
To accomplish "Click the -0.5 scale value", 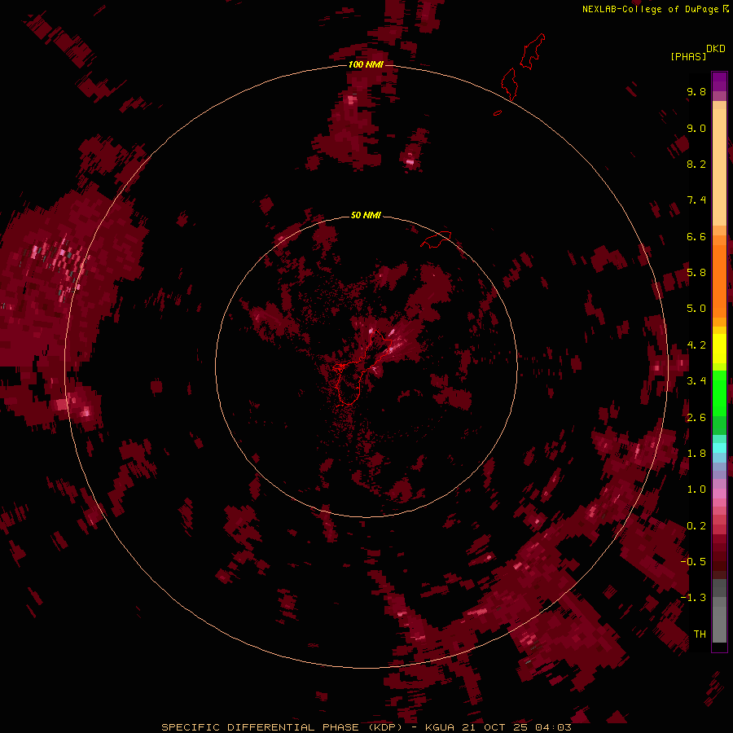I will (693, 562).
